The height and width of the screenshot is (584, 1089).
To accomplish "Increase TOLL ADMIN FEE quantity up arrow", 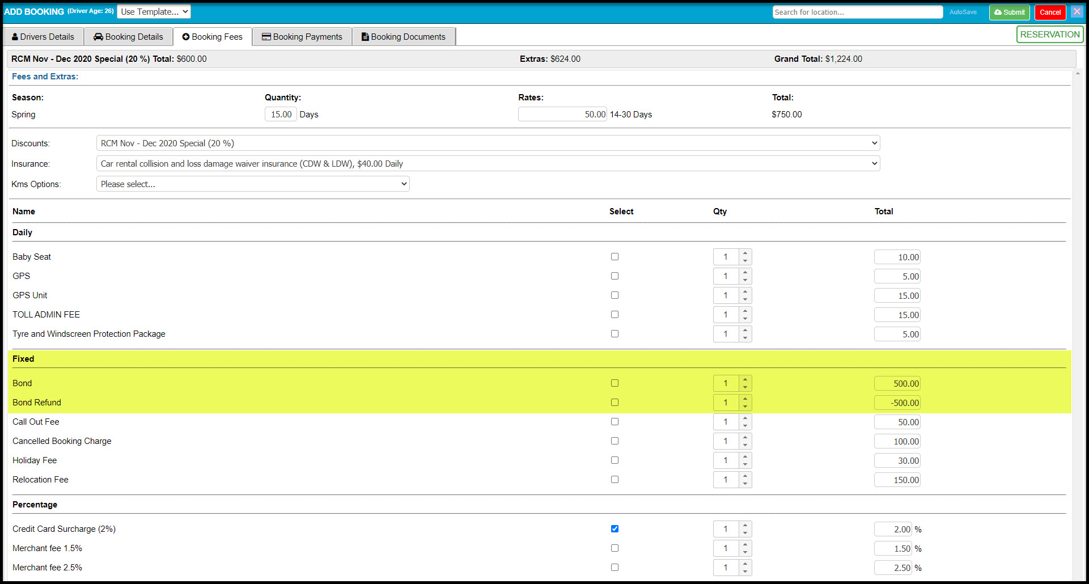I will click(745, 311).
